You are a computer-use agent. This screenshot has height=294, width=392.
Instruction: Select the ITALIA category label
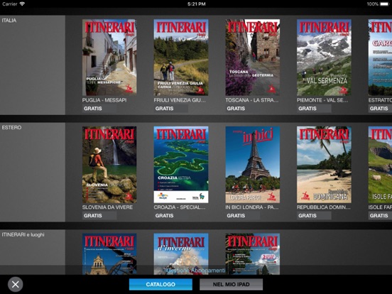[9, 21]
